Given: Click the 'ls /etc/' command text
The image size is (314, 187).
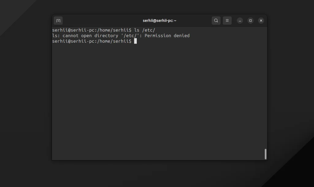Looking at the screenshot, I should coord(145,30).
